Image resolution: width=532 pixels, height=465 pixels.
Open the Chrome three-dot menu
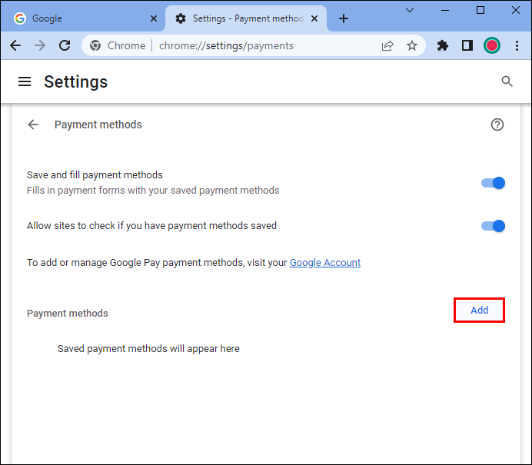pos(515,45)
